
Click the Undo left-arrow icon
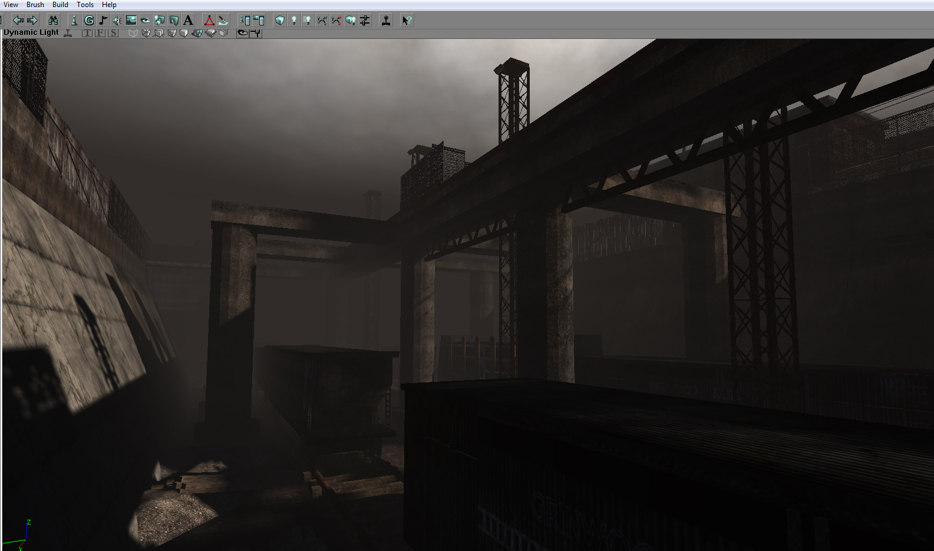(x=18, y=21)
